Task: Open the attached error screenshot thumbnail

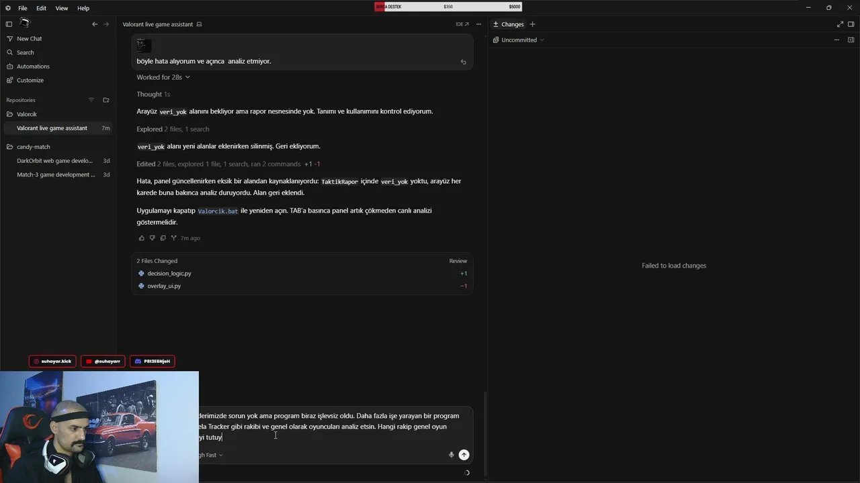Action: (144, 46)
